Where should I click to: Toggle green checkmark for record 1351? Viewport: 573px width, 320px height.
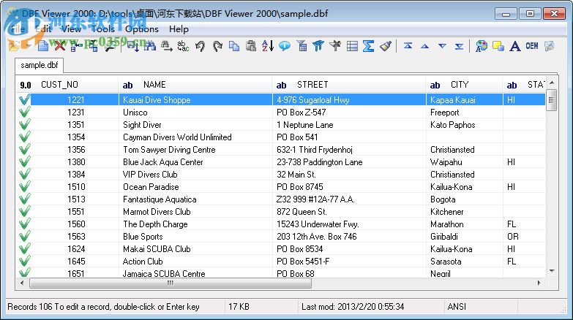(x=24, y=124)
